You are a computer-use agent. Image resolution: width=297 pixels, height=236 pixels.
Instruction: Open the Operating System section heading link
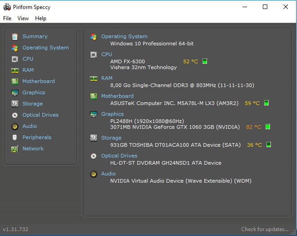(124, 36)
